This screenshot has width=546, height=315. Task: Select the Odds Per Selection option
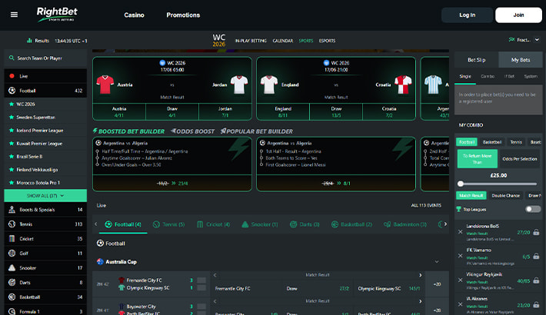click(x=520, y=159)
